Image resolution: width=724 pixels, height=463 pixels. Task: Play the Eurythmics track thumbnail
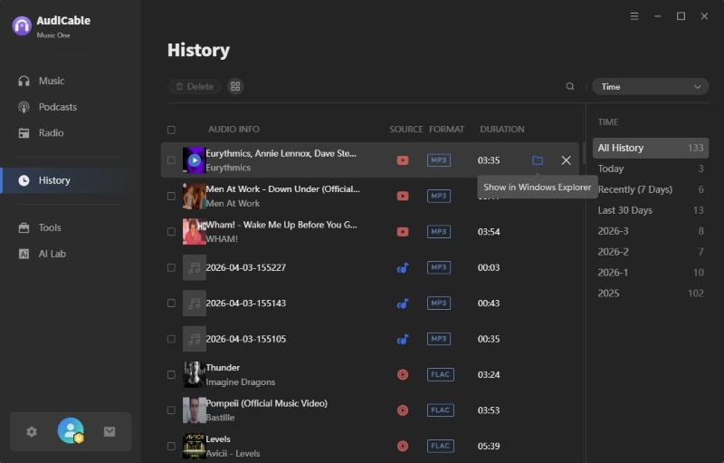195,160
